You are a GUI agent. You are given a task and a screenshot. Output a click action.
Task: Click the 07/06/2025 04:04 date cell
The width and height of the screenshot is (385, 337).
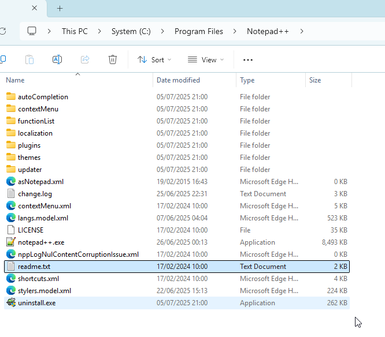(182, 218)
